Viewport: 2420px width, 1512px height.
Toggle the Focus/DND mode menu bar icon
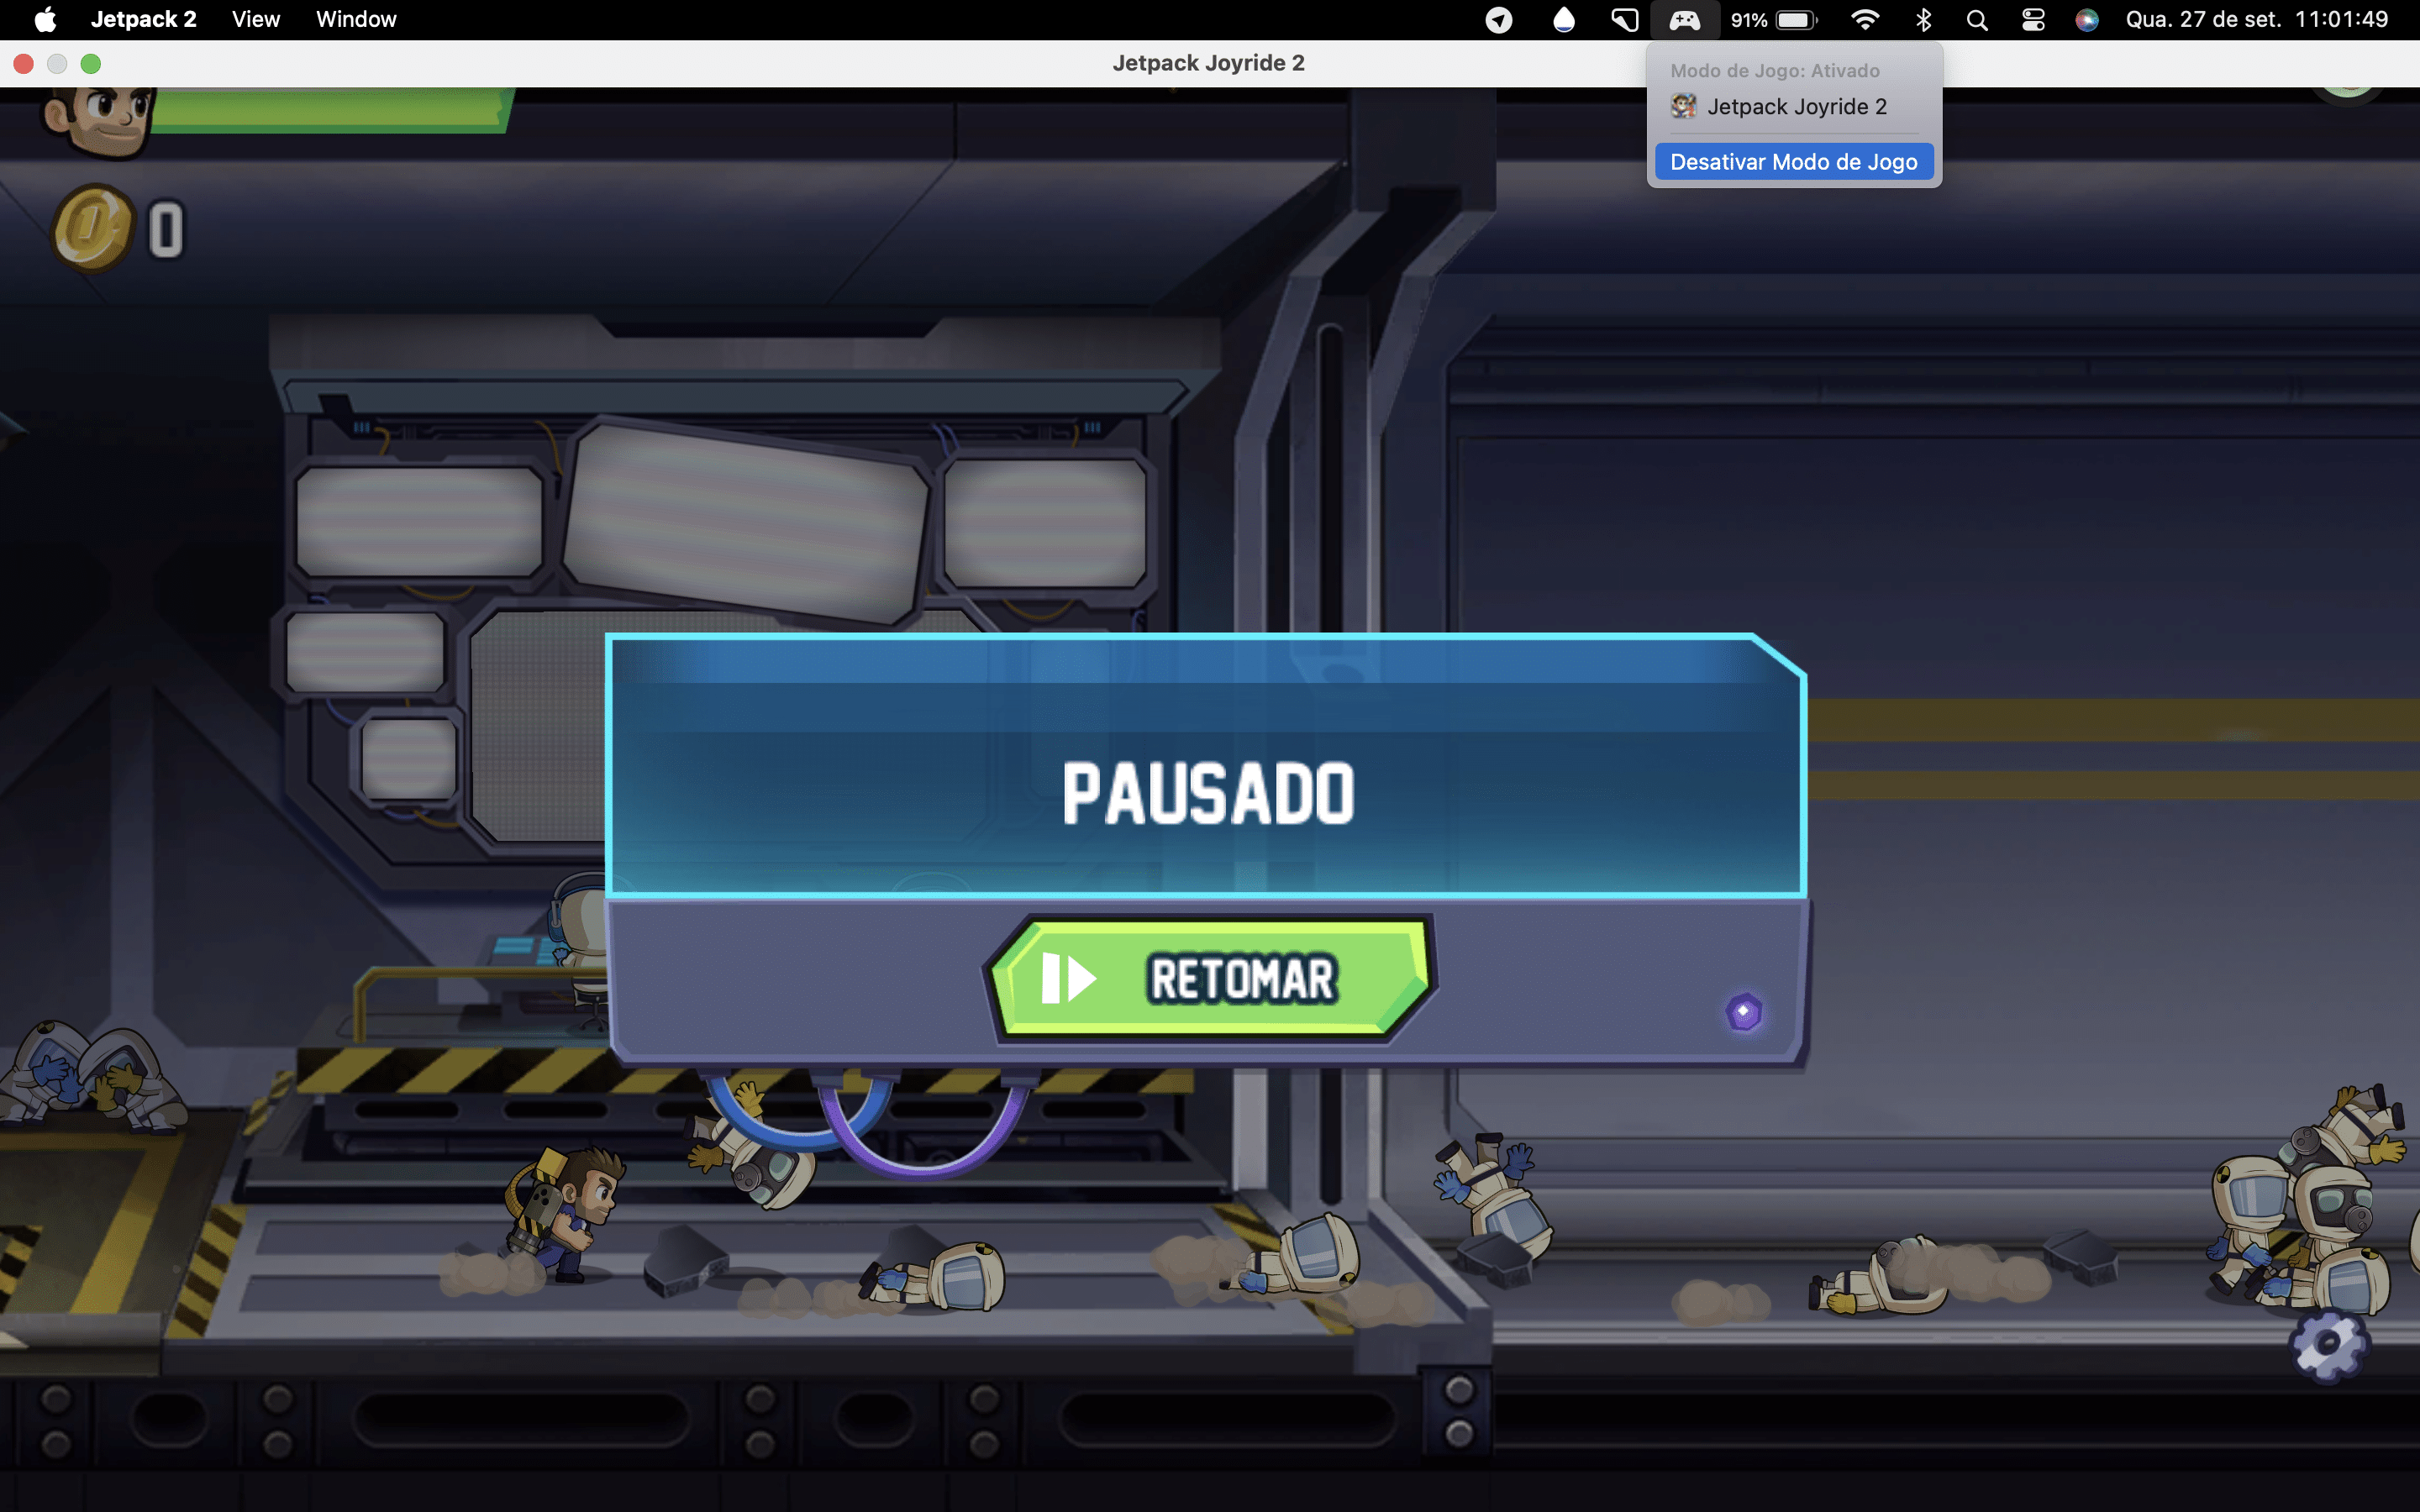1500,19
